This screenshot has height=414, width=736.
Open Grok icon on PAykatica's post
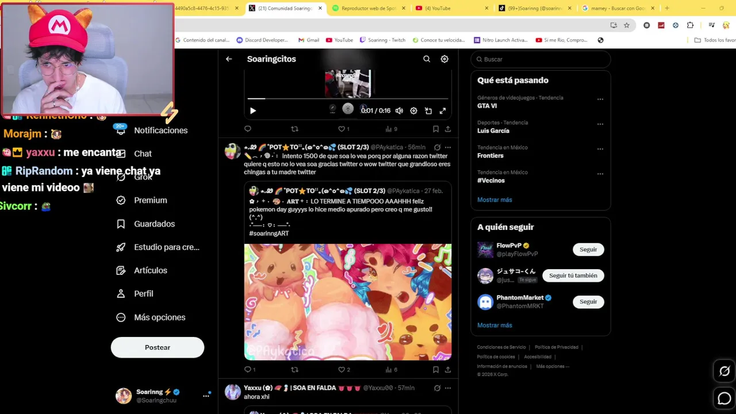437,147
